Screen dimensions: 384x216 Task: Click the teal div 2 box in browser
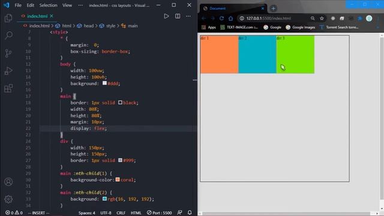click(257, 55)
